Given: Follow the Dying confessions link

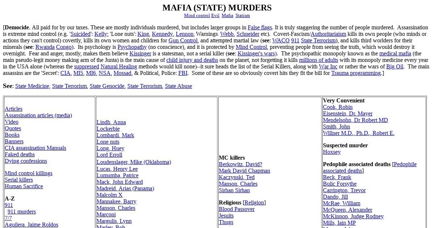Looking at the screenshot, I should click(26, 161).
